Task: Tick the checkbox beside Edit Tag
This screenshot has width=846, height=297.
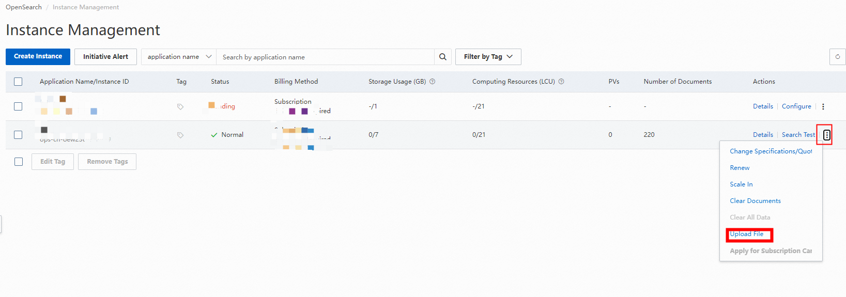Action: click(x=19, y=162)
